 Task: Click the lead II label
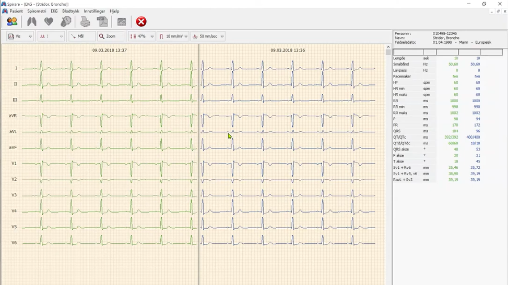[x=15, y=84]
